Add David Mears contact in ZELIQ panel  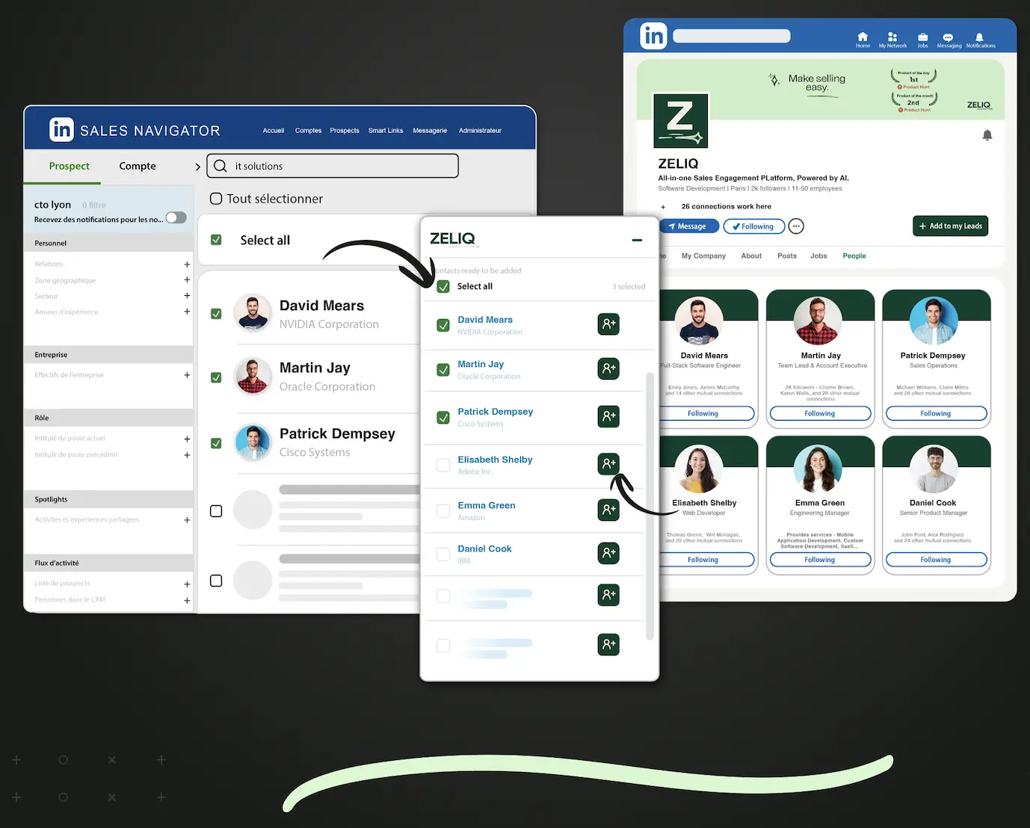tap(608, 324)
